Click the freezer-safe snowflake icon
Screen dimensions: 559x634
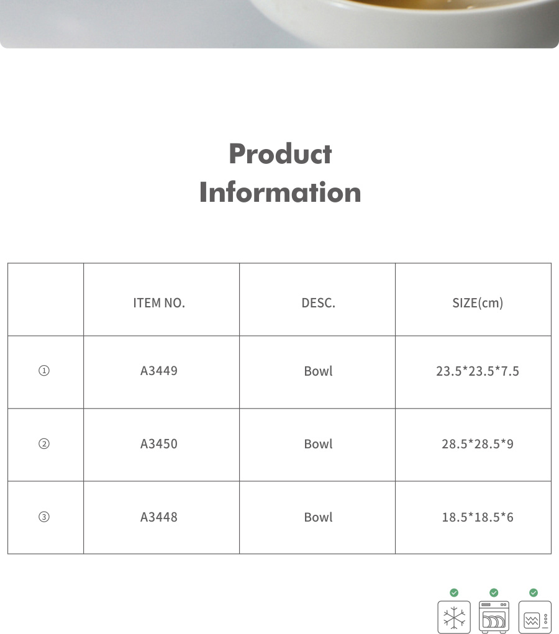pos(454,617)
